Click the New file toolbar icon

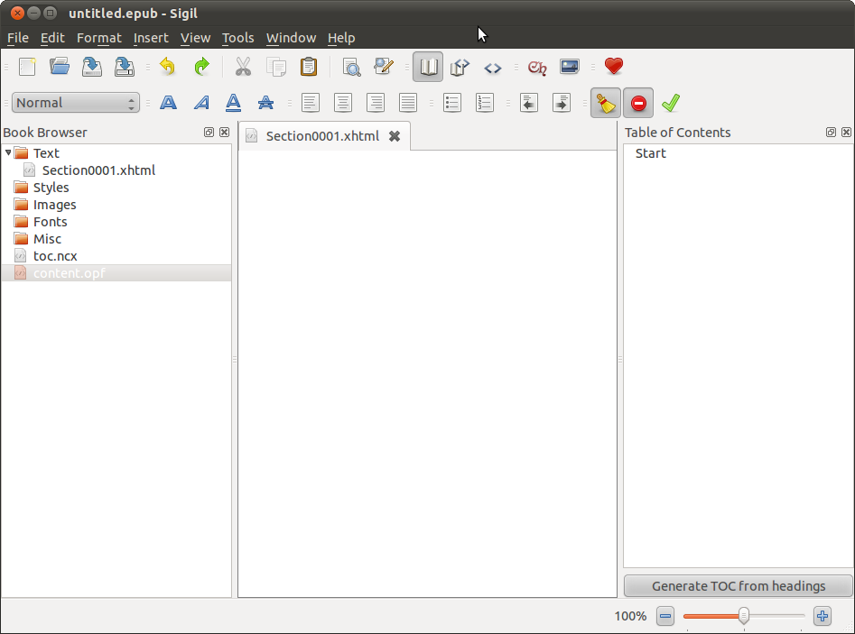point(27,67)
